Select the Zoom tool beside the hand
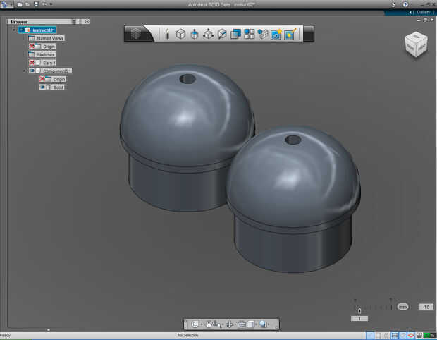This screenshot has height=340, width=437. coord(217,324)
